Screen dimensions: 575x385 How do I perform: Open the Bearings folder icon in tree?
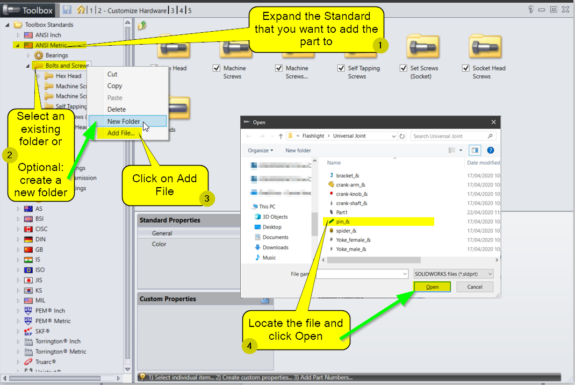(x=39, y=55)
